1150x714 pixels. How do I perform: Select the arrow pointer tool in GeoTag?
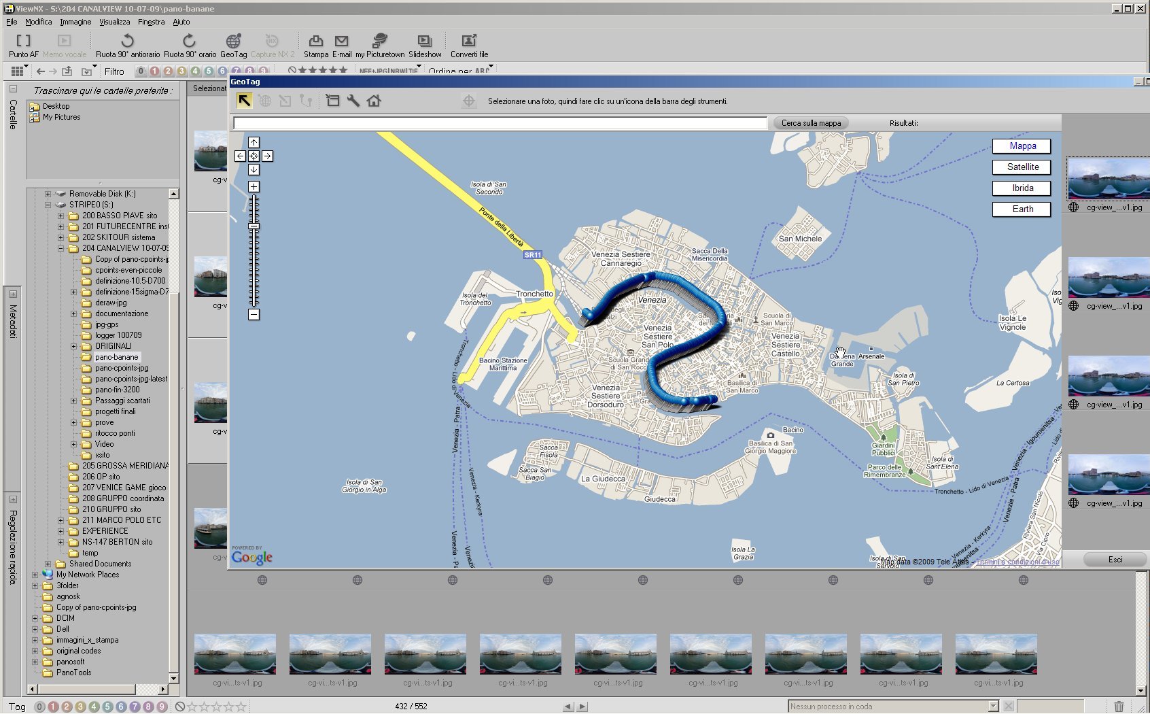[x=244, y=101]
